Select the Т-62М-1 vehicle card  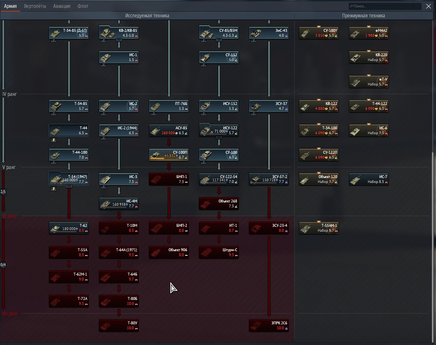click(x=69, y=277)
